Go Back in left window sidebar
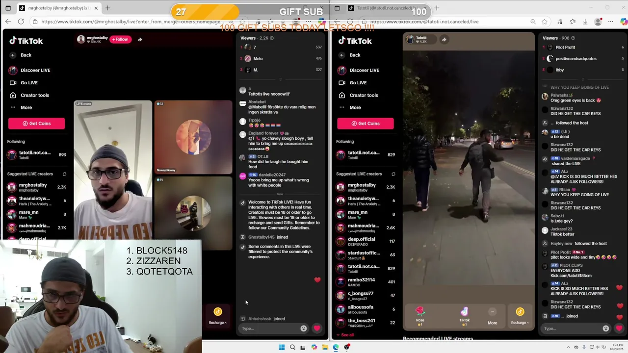This screenshot has height=353, width=628. [x=21, y=55]
